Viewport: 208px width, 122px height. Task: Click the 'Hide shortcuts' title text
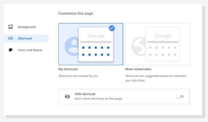[85, 94]
